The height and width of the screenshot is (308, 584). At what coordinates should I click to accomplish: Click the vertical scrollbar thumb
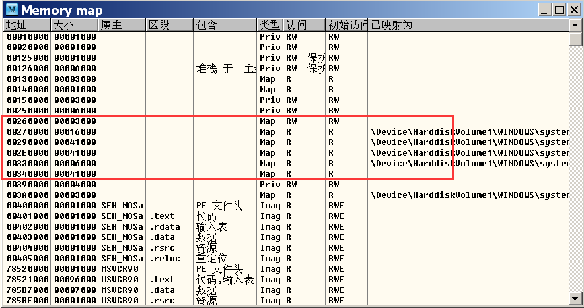[x=575, y=39]
